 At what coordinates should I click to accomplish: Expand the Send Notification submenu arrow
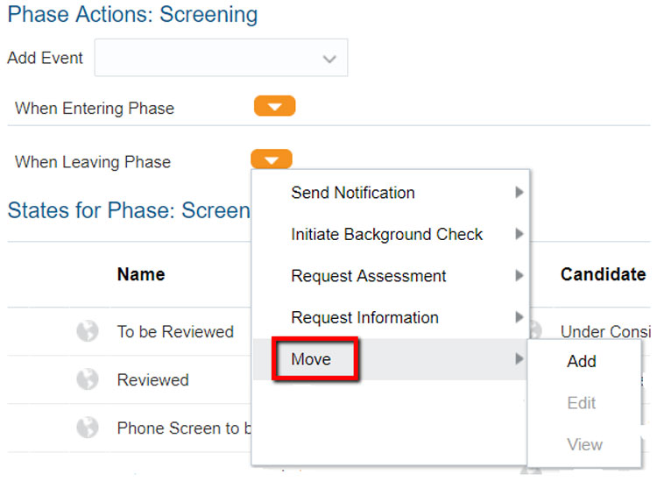tap(519, 193)
